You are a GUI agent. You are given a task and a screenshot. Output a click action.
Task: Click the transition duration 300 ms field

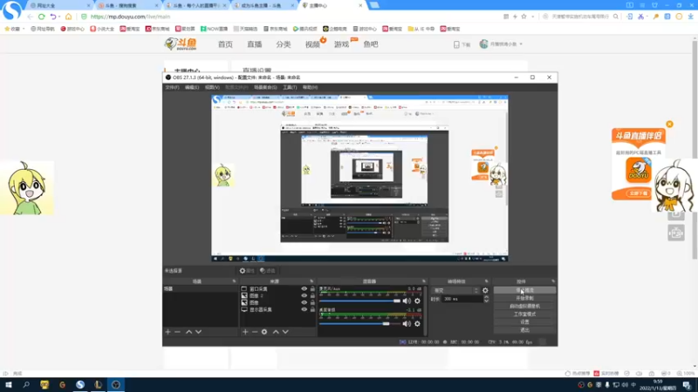coord(462,299)
